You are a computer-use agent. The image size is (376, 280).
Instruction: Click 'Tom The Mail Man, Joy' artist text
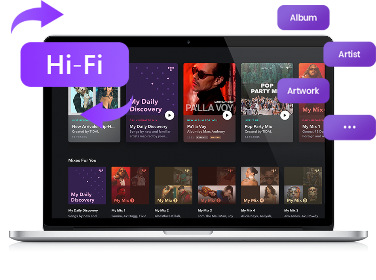[x=215, y=216]
